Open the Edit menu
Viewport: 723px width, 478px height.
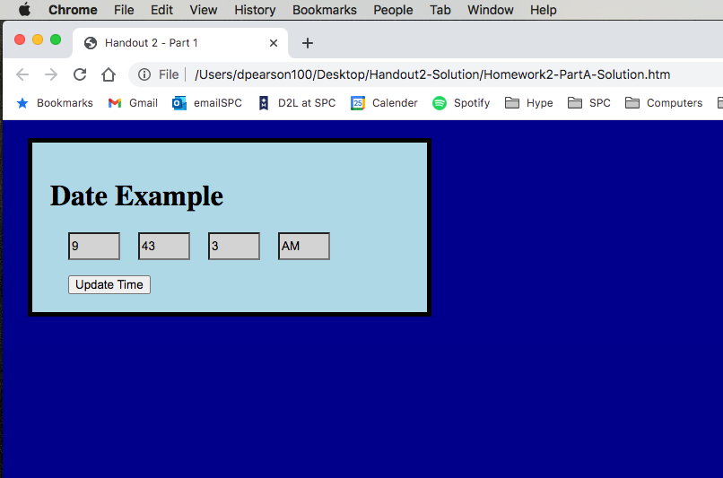(x=161, y=10)
